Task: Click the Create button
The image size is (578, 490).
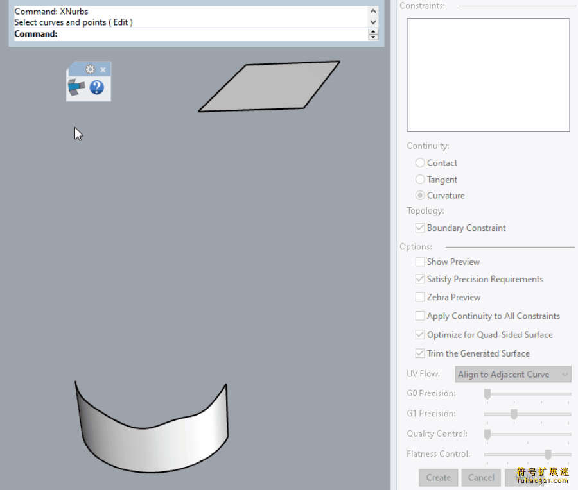Action: 438,478
